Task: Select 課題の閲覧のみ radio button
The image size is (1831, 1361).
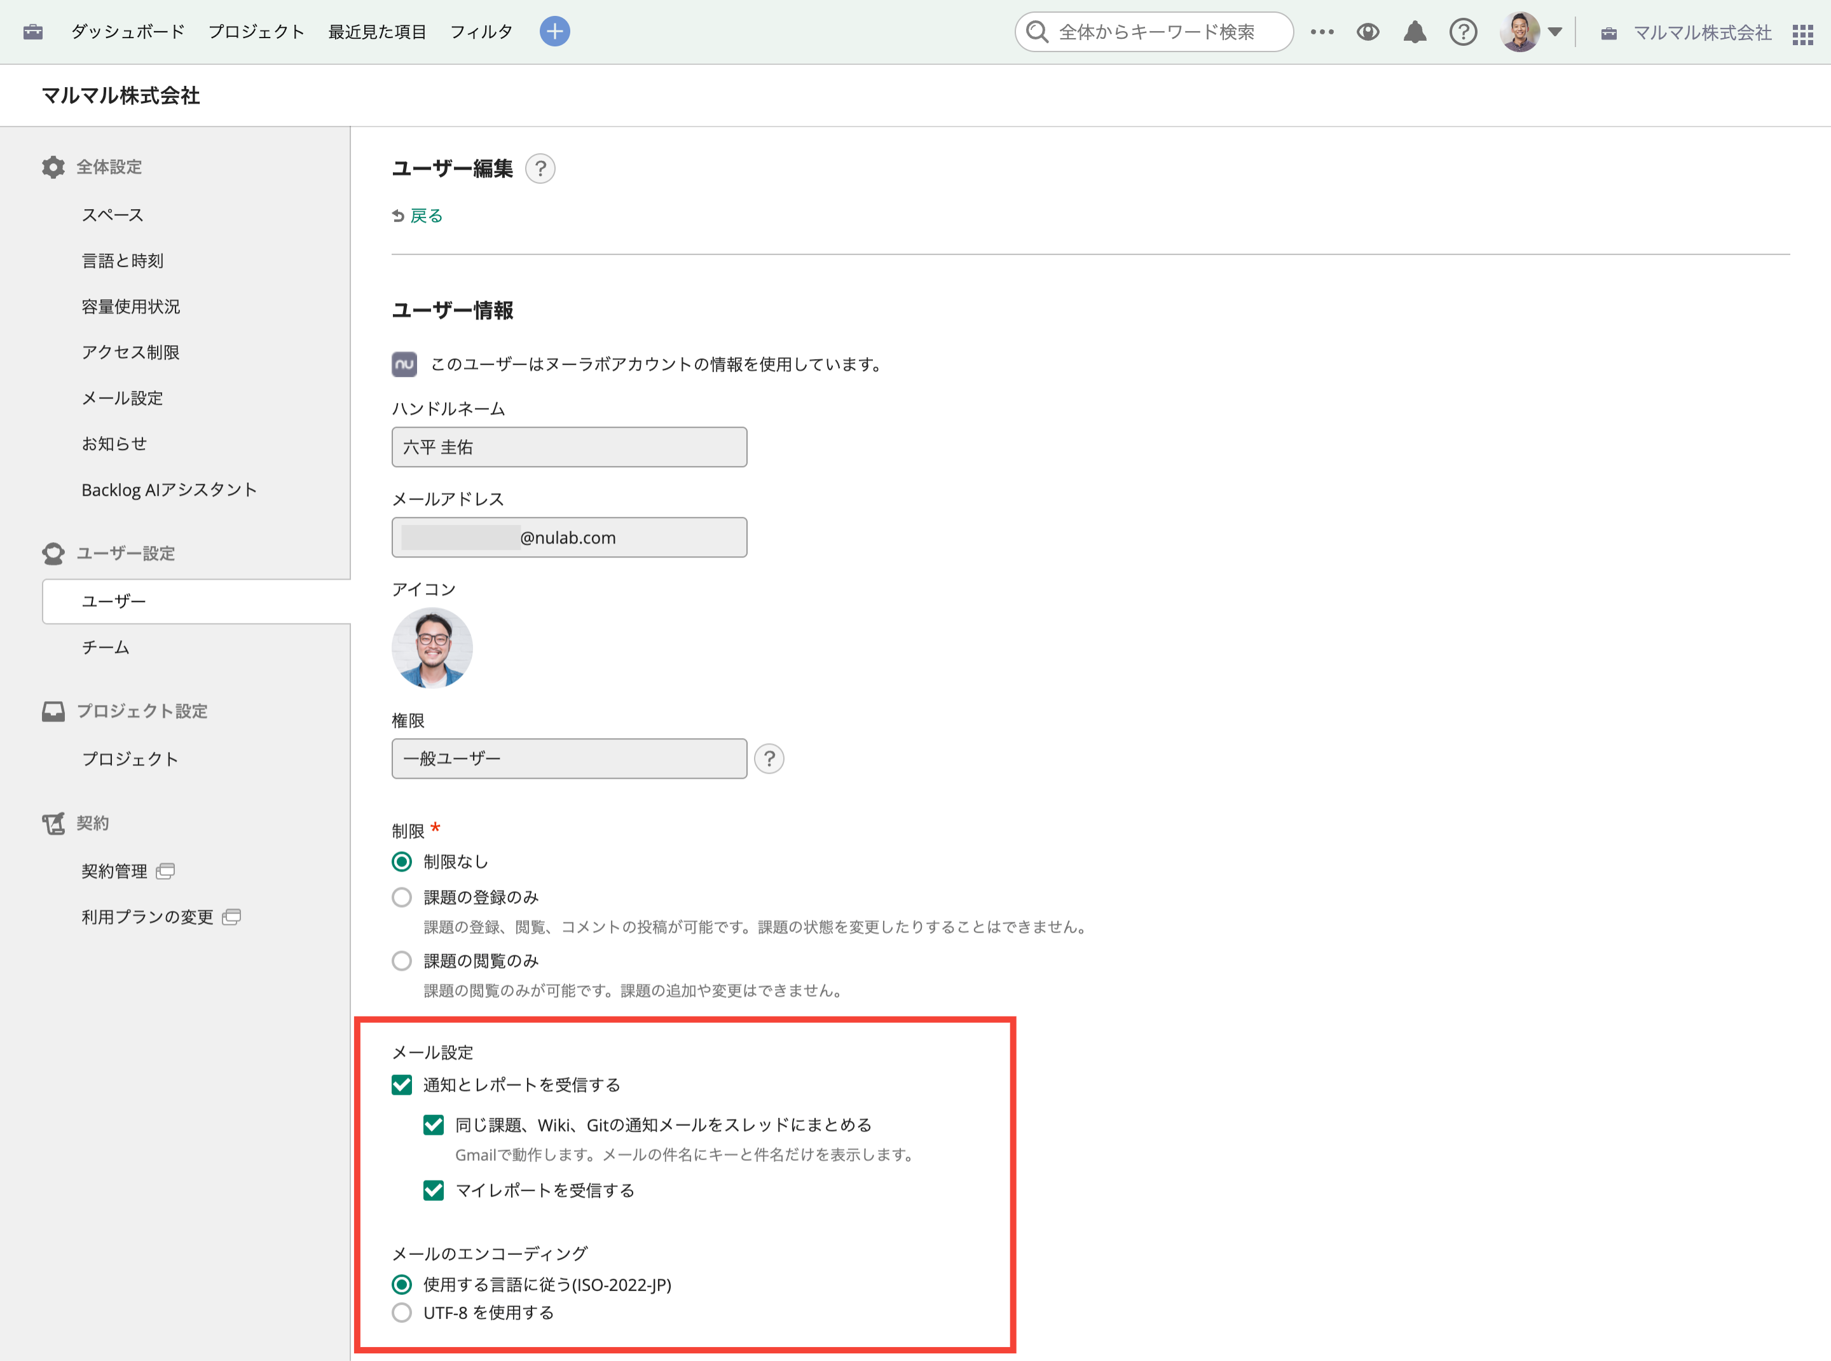Action: 402,961
